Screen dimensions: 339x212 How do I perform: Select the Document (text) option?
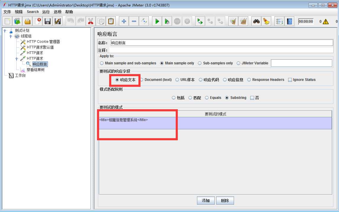156,80
